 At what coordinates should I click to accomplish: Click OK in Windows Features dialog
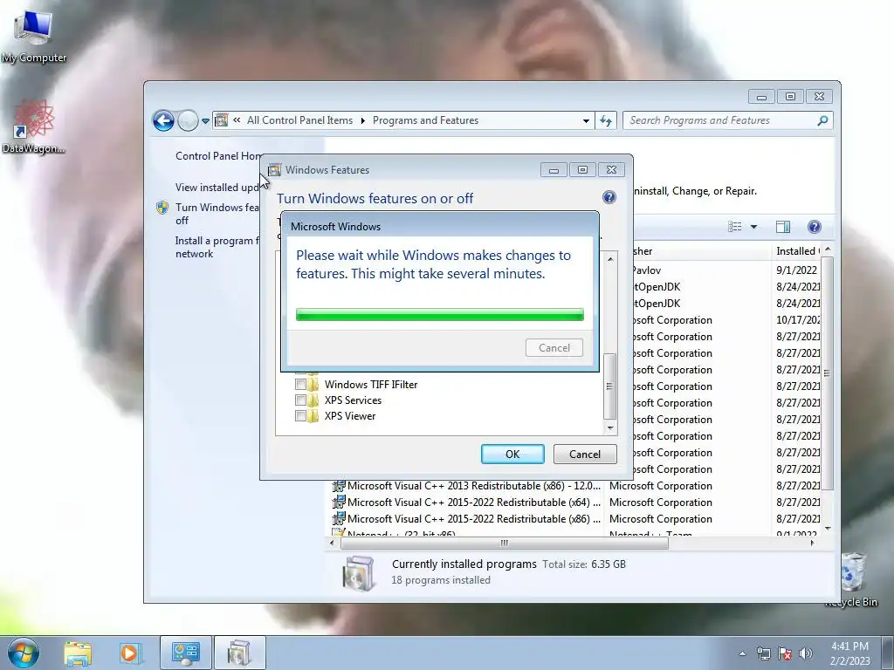512,454
